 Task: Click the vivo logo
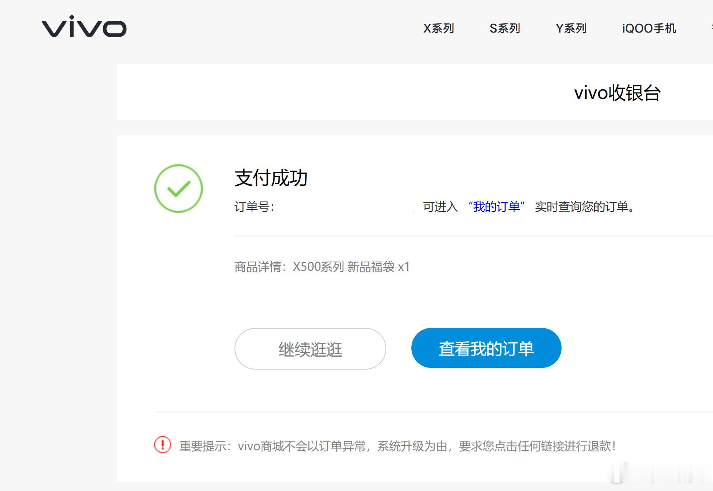[x=84, y=26]
